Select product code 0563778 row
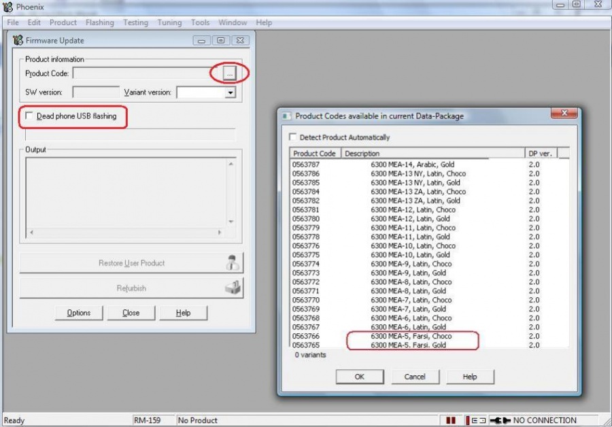 coord(429,237)
